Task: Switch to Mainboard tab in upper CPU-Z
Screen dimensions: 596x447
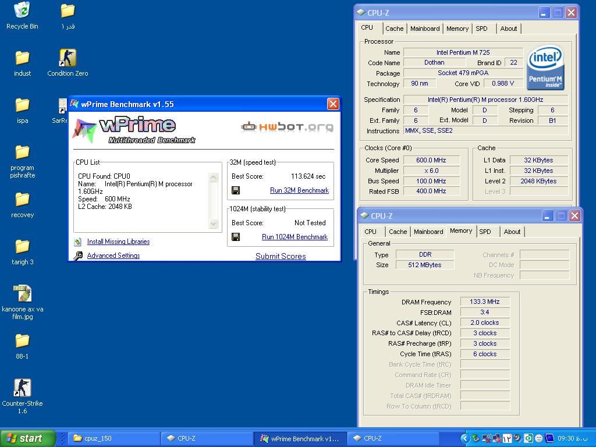Action: pos(425,29)
